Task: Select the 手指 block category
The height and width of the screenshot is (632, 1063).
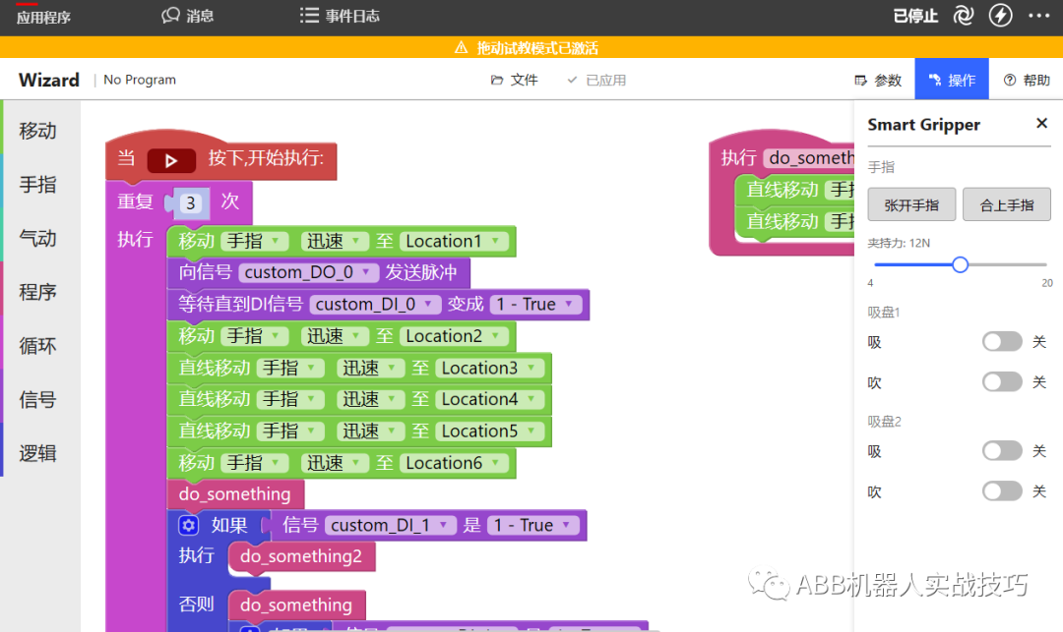Action: pyautogui.click(x=40, y=184)
